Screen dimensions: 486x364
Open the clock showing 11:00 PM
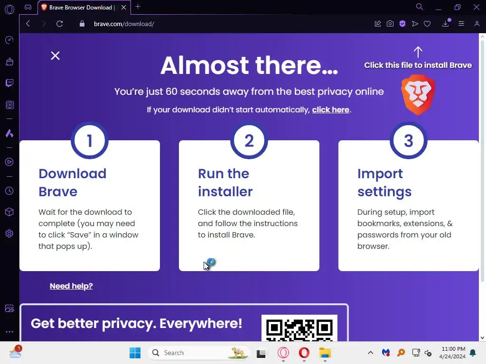(452, 353)
